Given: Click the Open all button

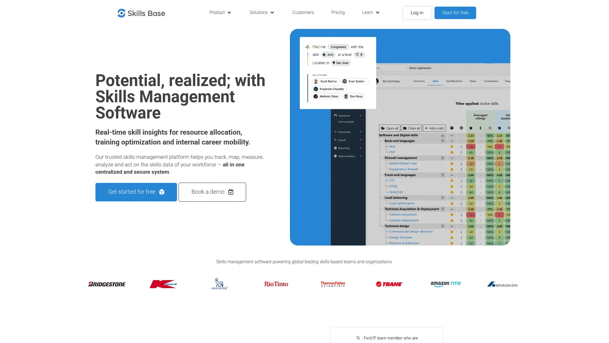Looking at the screenshot, I should coord(390,128).
